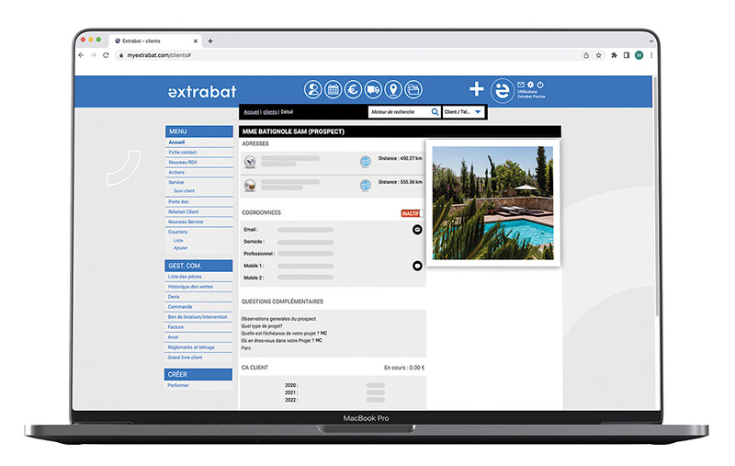Click the SMS bubble icon beside Mobile 1
The image size is (735, 466).
click(x=417, y=266)
